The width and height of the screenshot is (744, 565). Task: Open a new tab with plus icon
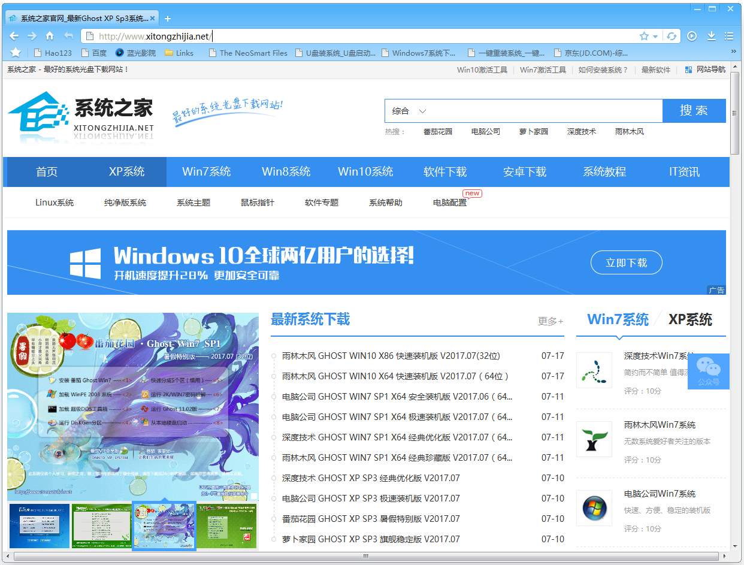(x=168, y=19)
